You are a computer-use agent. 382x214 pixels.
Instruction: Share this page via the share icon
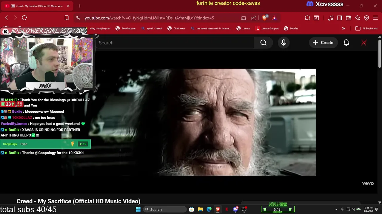pos(254,18)
